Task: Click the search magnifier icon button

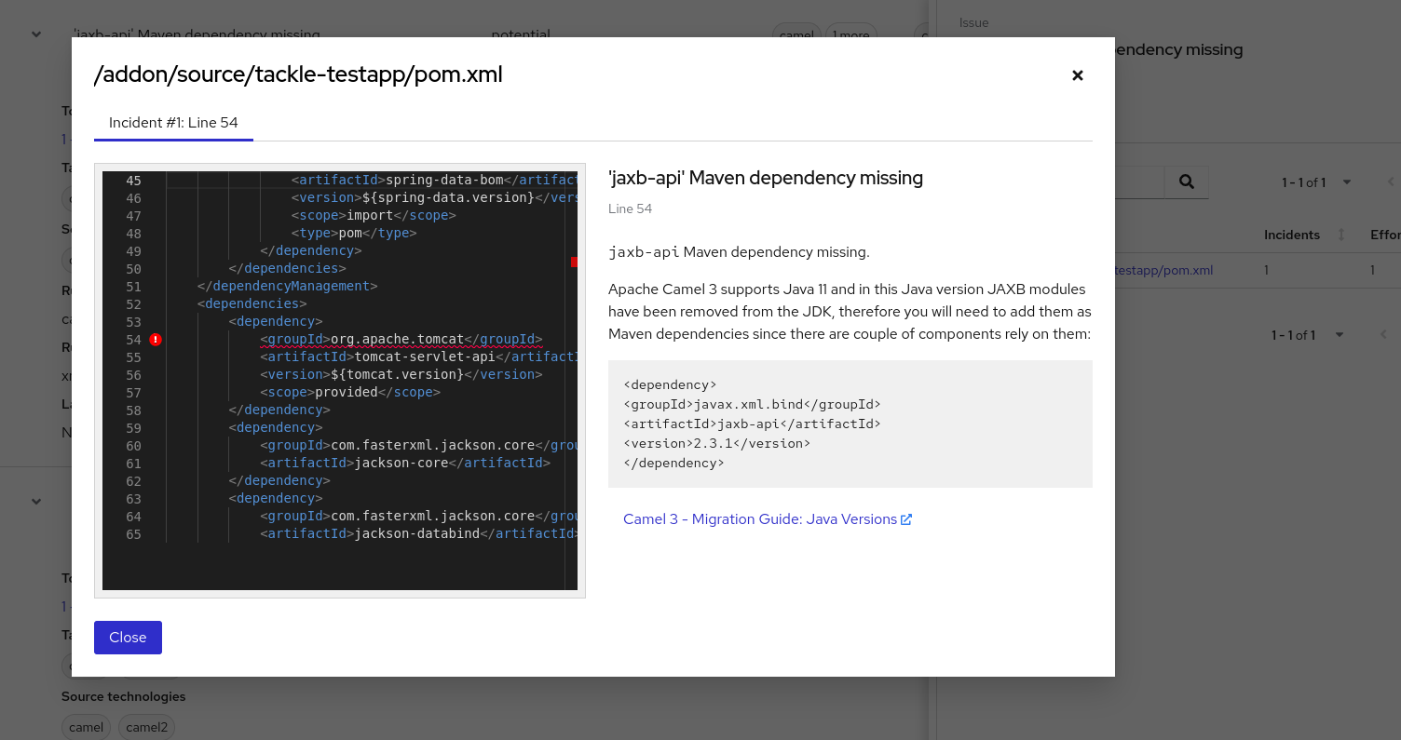Action: tap(1187, 182)
